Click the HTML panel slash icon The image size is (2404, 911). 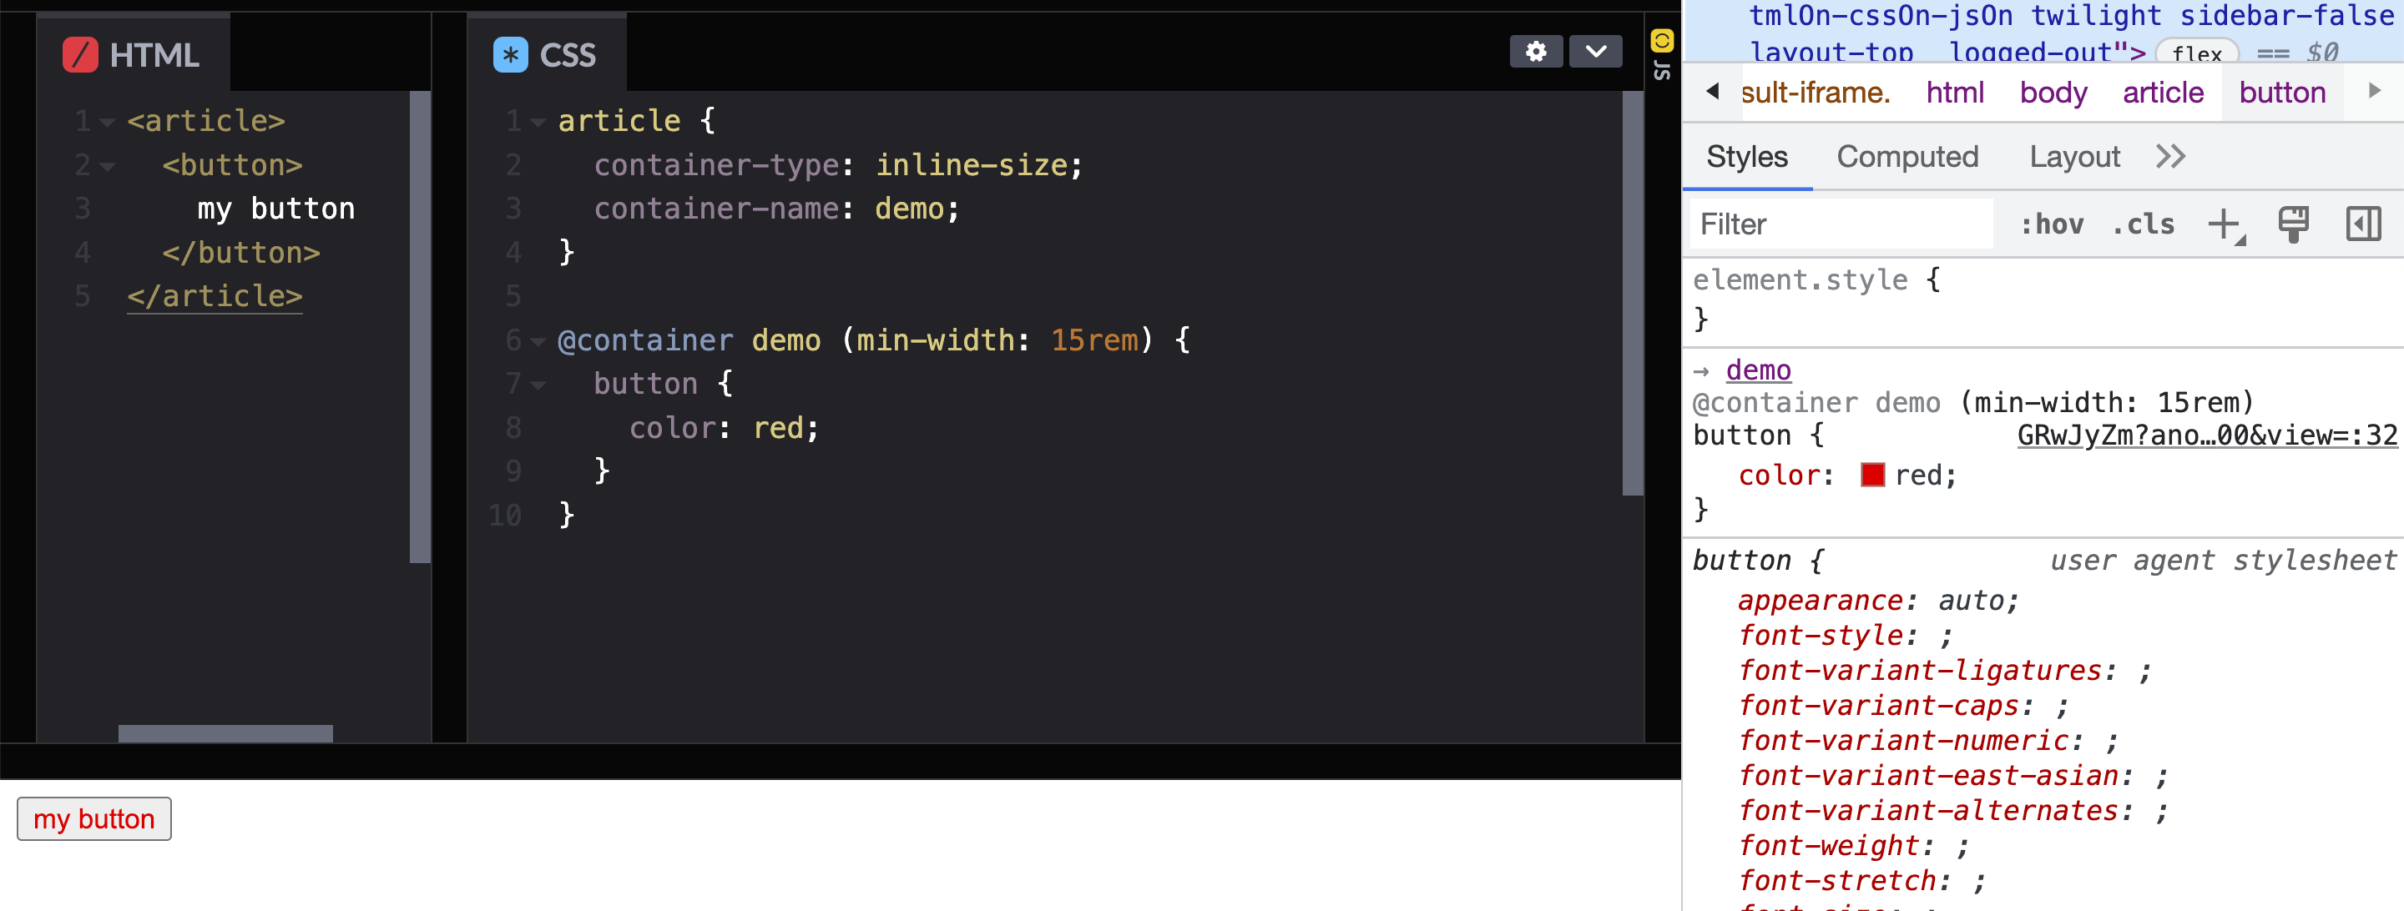(x=79, y=55)
